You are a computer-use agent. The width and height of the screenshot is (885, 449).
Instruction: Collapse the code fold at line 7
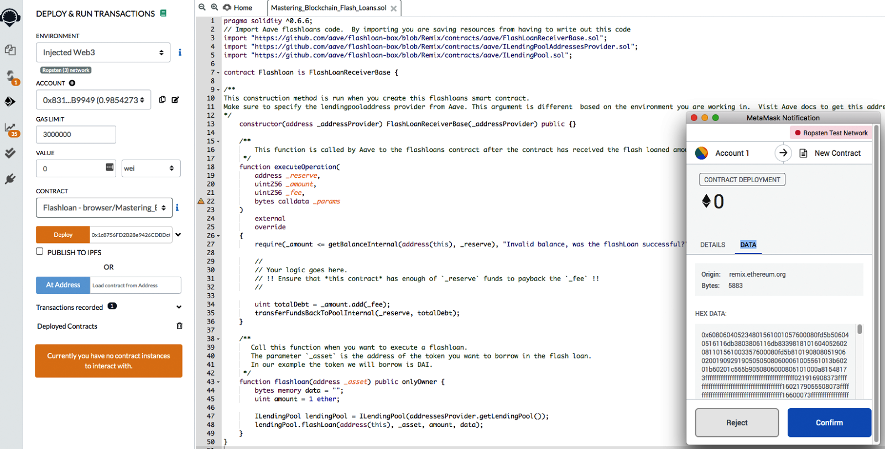218,73
